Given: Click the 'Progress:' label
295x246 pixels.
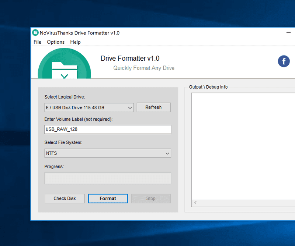Looking at the screenshot, I should pyautogui.click(x=54, y=167).
